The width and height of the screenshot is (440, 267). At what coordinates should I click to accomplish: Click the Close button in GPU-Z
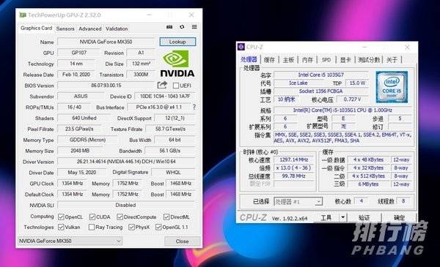pos(182,241)
